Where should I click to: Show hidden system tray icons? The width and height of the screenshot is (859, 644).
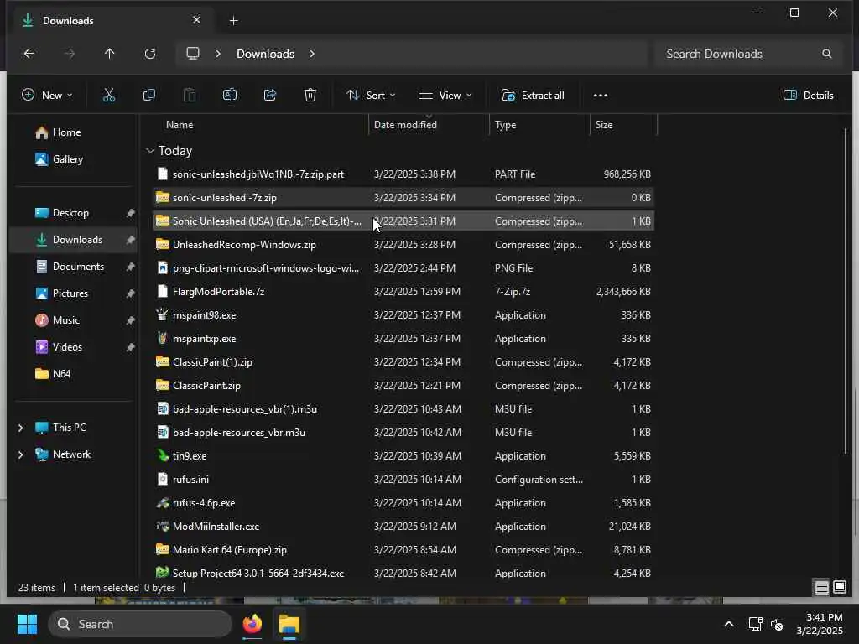(x=729, y=624)
